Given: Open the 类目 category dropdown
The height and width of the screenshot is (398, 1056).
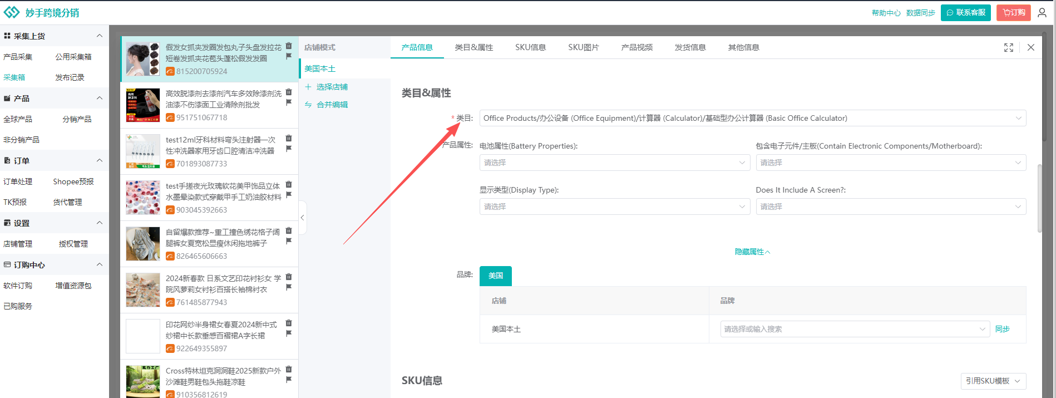Looking at the screenshot, I should pos(752,118).
